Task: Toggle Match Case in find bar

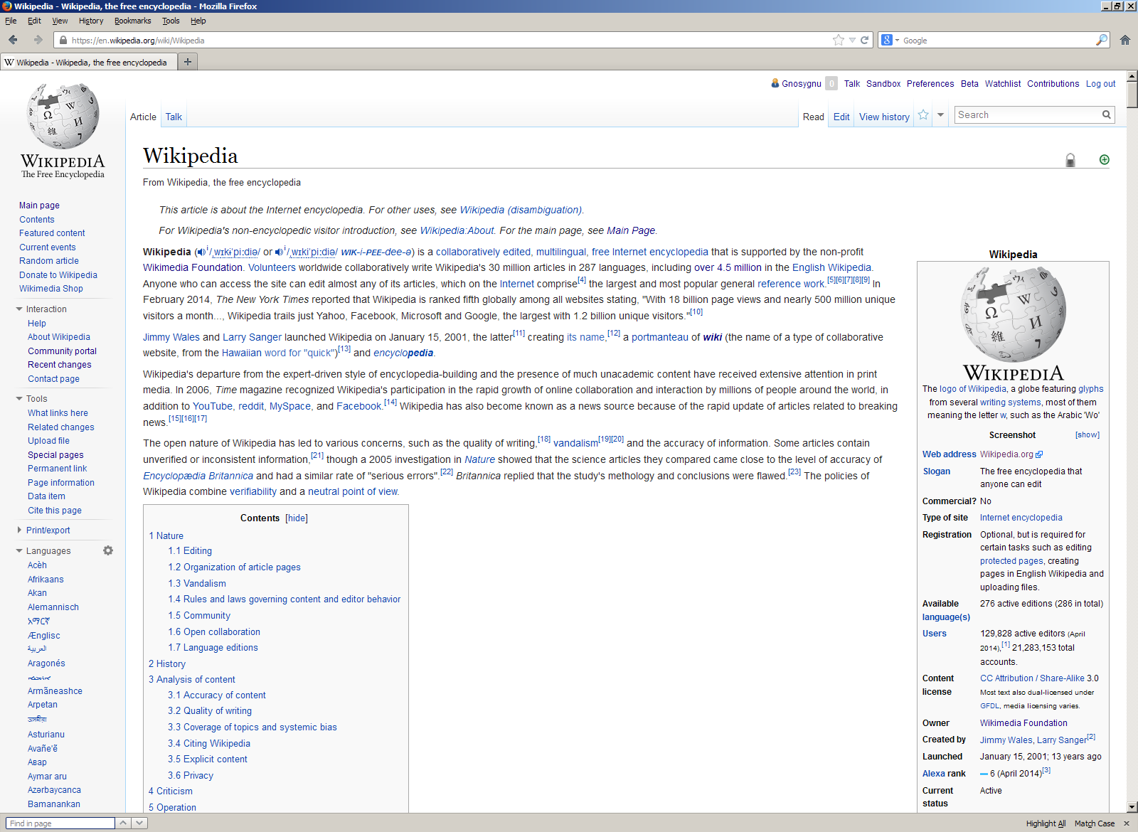Action: 1094,823
